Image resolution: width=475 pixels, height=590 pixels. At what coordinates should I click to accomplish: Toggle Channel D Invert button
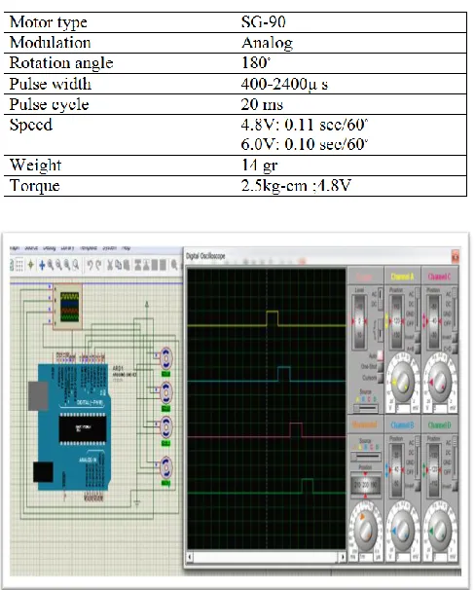[455, 486]
